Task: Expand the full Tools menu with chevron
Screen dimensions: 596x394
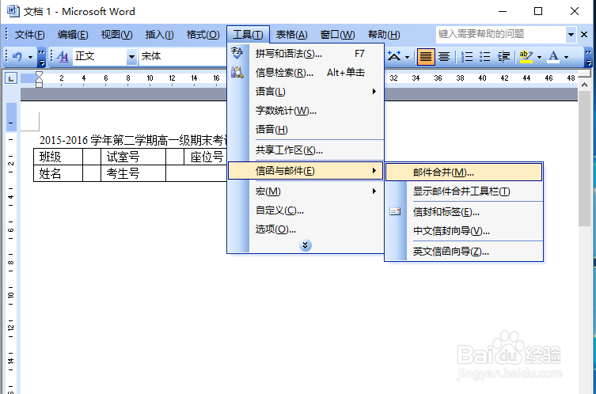Action: [306, 245]
